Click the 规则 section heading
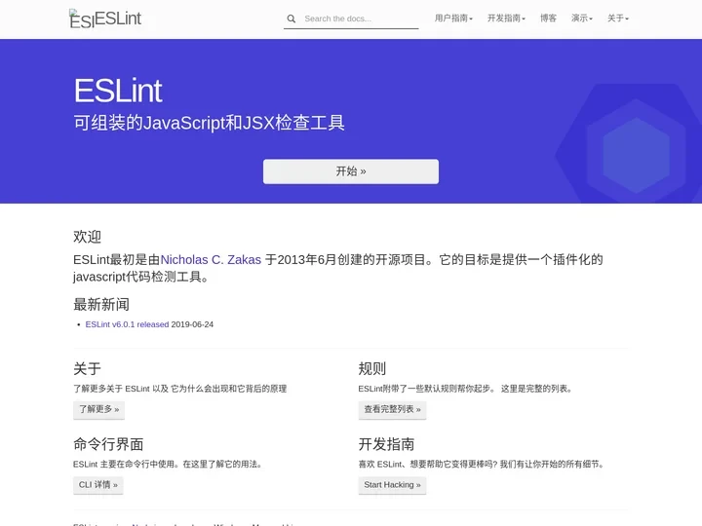Image resolution: width=702 pixels, height=526 pixels. (372, 369)
